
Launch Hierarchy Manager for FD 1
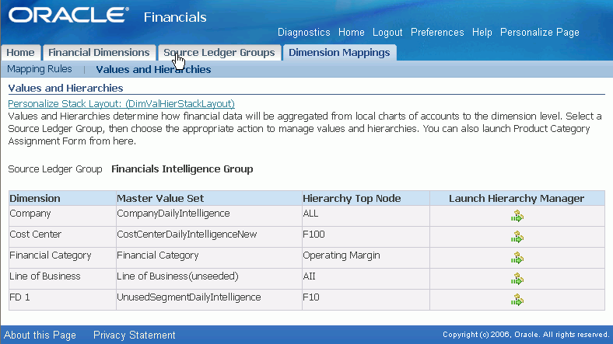[x=517, y=300]
